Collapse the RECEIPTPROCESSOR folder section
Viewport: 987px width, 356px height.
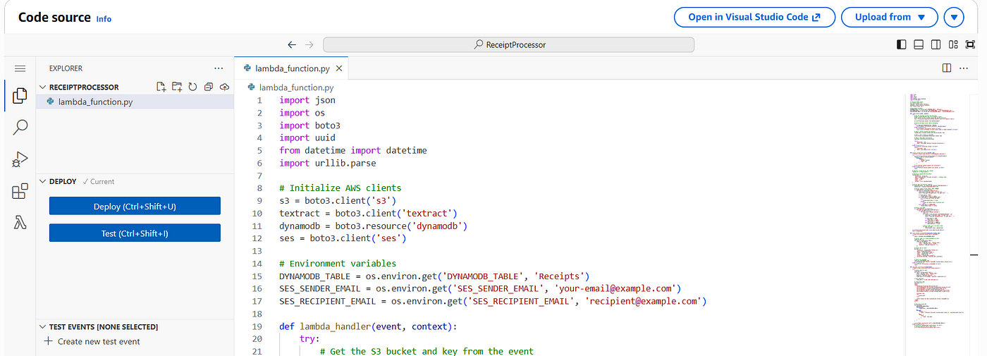42,87
